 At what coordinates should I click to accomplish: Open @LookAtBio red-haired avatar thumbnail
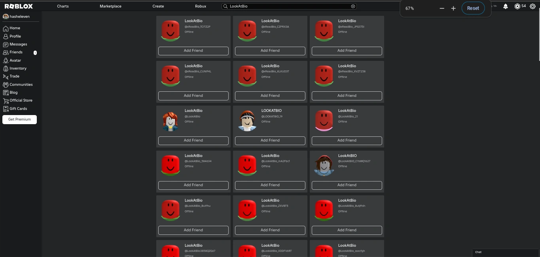pyautogui.click(x=171, y=121)
